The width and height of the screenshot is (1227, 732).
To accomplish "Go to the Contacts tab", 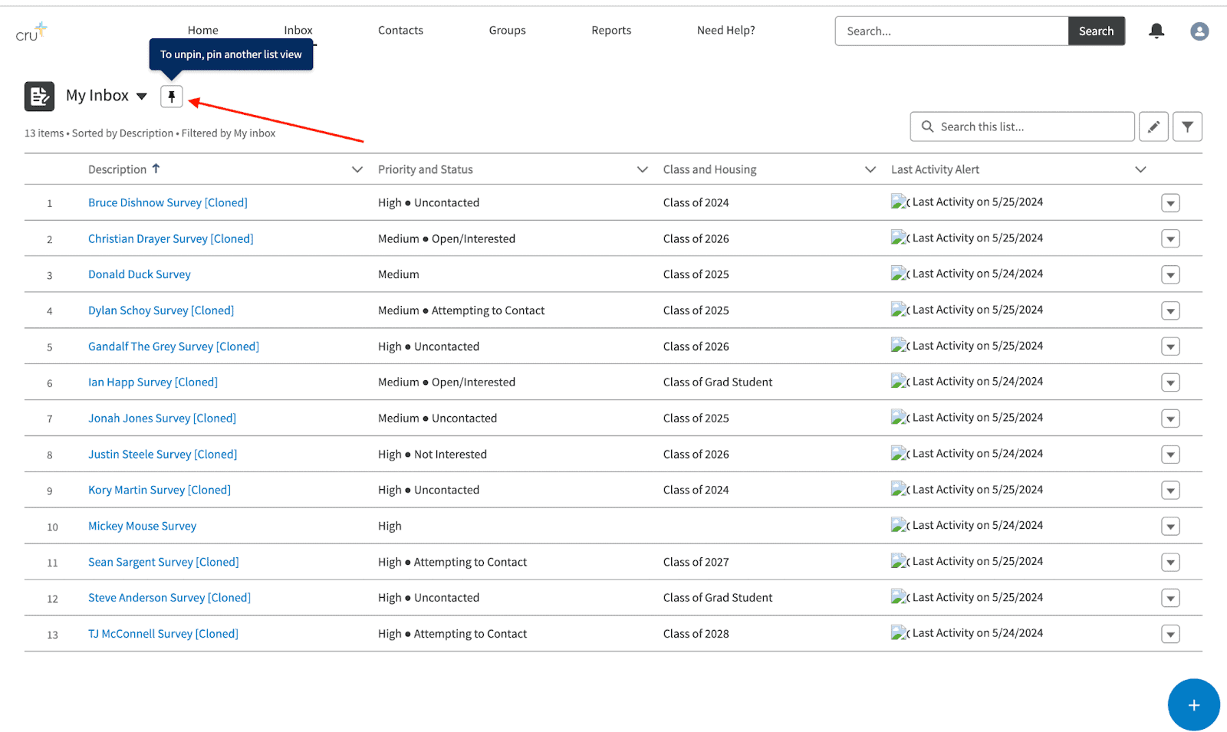I will coord(400,31).
